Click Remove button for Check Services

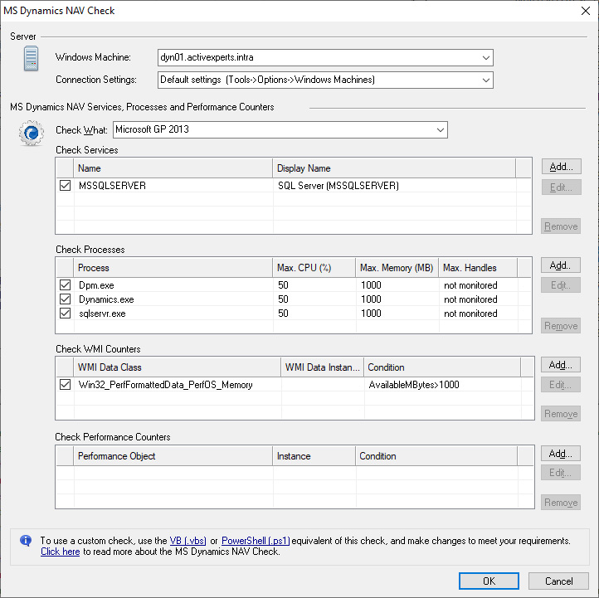click(561, 226)
